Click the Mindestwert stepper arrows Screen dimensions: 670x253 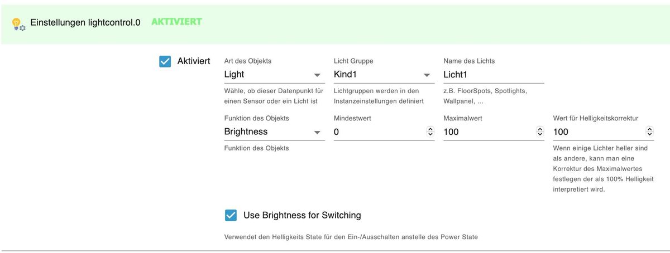point(430,132)
